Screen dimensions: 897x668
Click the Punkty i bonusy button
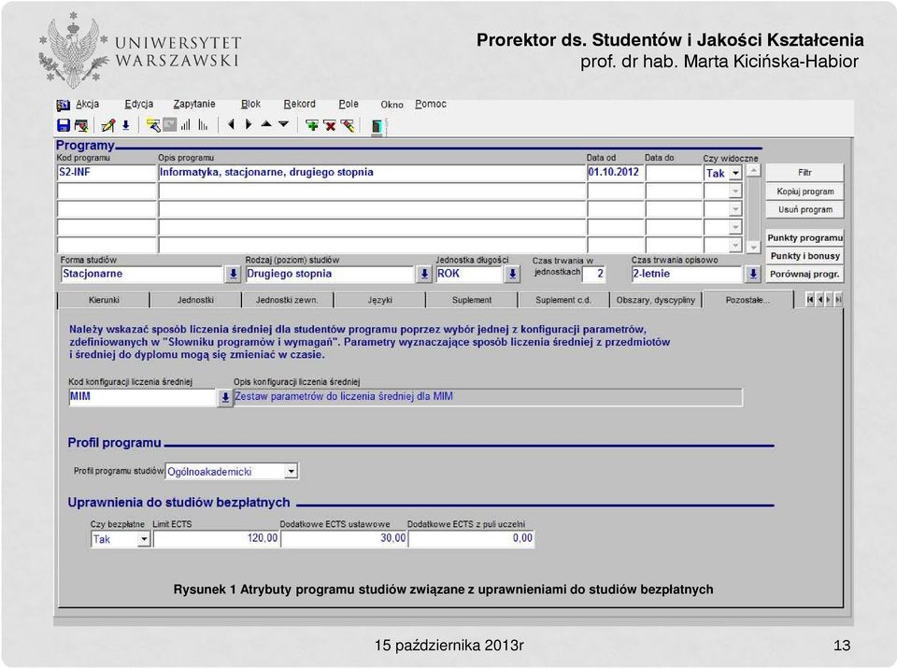click(x=804, y=256)
